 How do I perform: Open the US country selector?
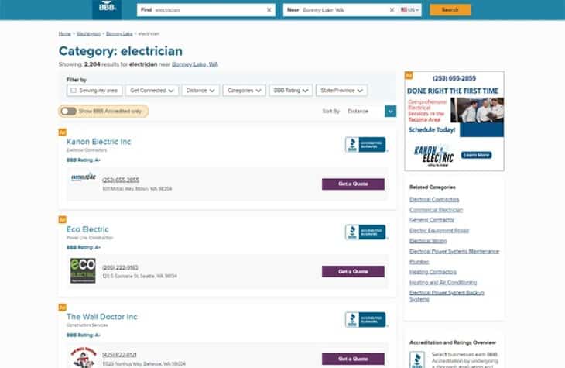(x=409, y=10)
